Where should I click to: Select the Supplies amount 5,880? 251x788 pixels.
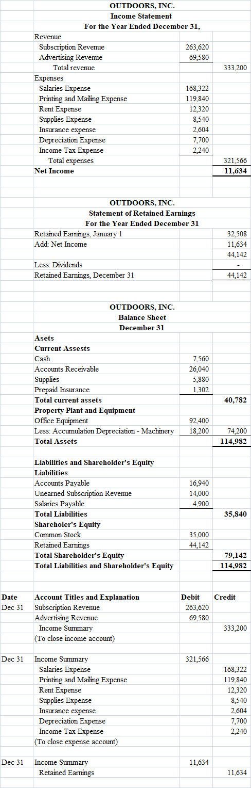click(x=201, y=379)
